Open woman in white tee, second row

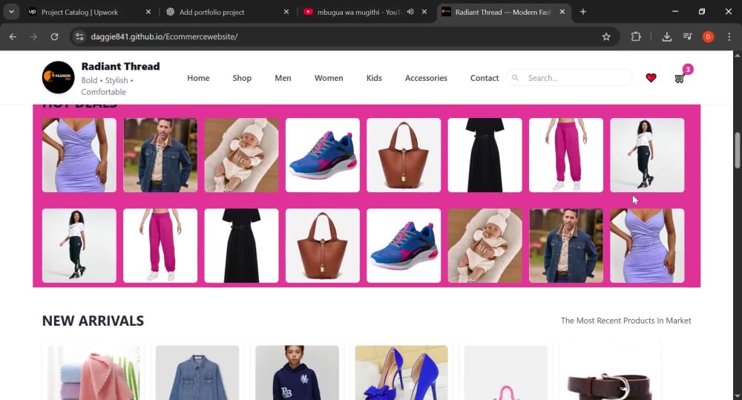click(79, 246)
